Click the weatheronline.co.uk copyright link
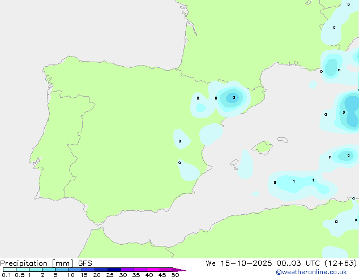 (311, 272)
